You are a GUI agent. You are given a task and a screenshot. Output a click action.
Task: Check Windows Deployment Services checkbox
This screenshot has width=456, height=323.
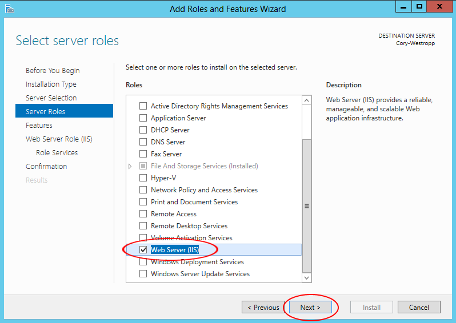point(143,262)
